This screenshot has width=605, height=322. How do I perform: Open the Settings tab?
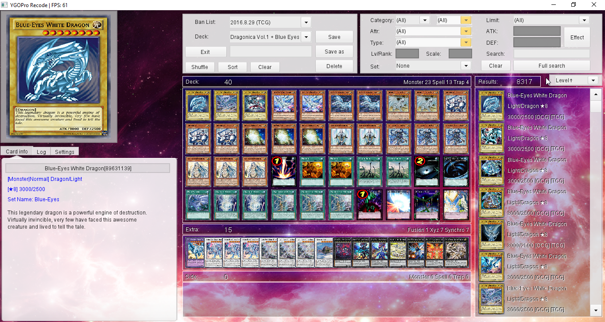pos(65,152)
